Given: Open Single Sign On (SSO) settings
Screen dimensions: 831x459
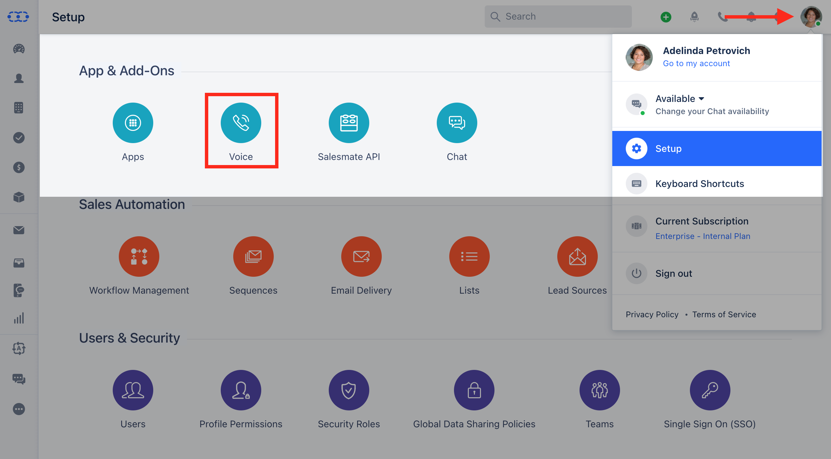Looking at the screenshot, I should pos(710,390).
